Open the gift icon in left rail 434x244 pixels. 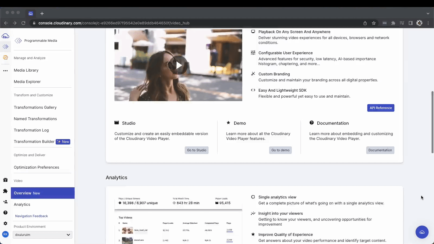tap(5, 180)
